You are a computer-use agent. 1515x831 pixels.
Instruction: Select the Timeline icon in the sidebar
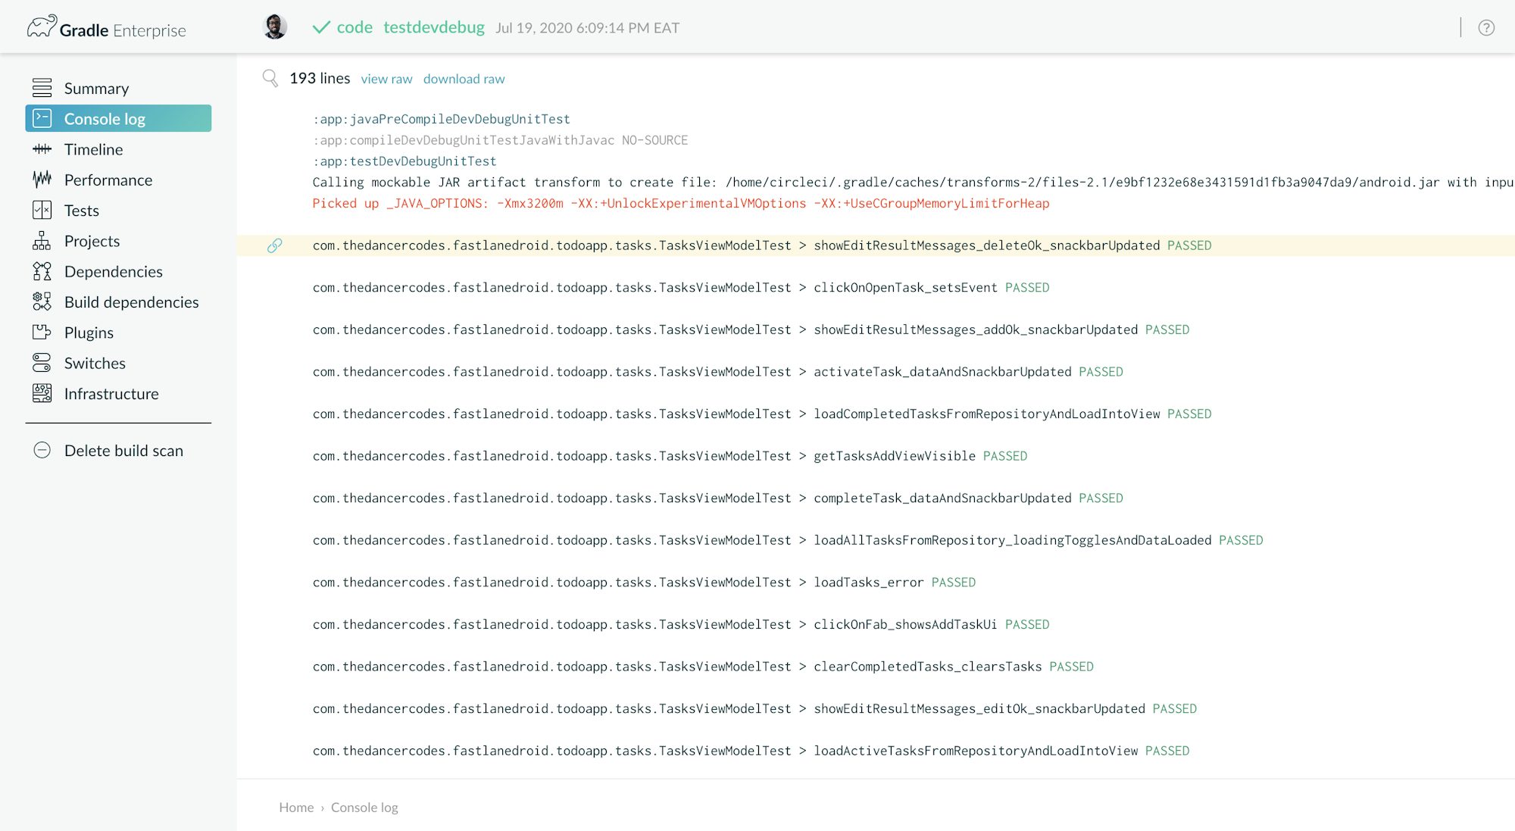(42, 149)
